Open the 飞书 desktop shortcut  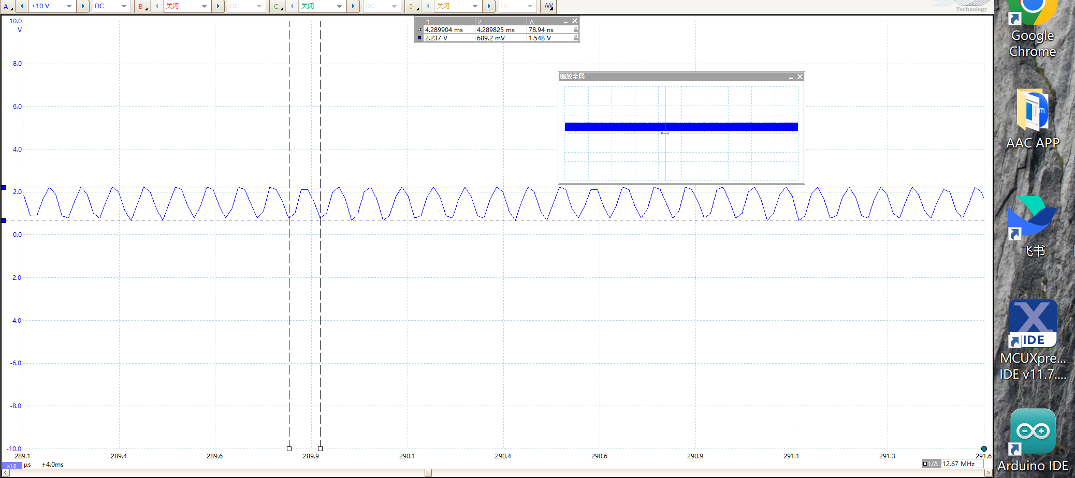click(1033, 227)
